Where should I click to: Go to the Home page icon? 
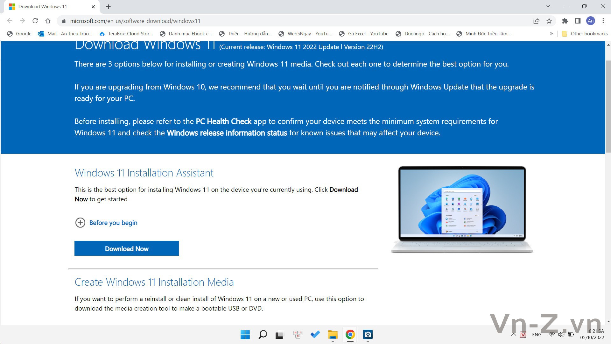coord(48,21)
